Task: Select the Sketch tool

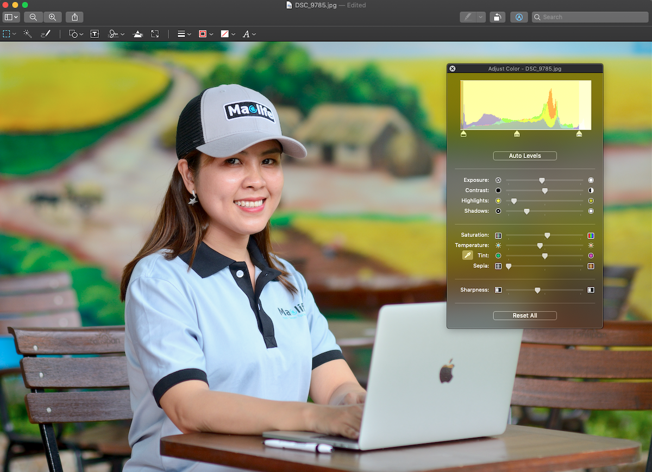Action: [46, 34]
